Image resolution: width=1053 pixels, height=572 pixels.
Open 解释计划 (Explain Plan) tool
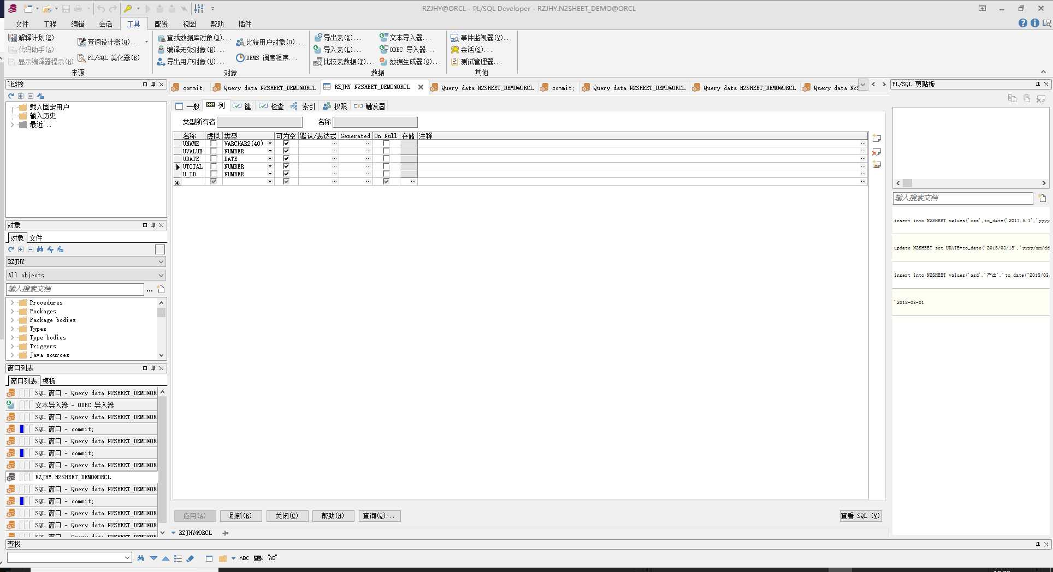(31, 38)
